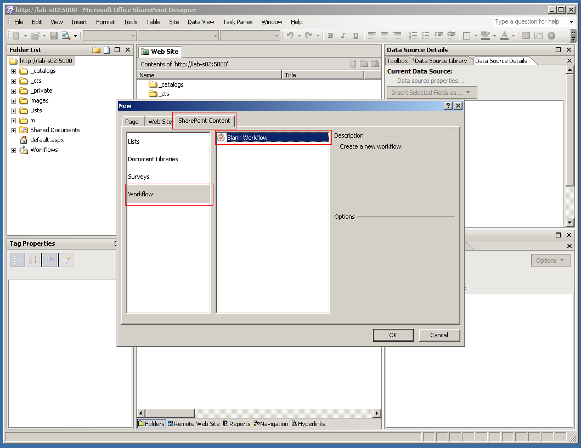Click the Preview in Browser toolbar icon
581x448 pixels.
[x=66, y=36]
